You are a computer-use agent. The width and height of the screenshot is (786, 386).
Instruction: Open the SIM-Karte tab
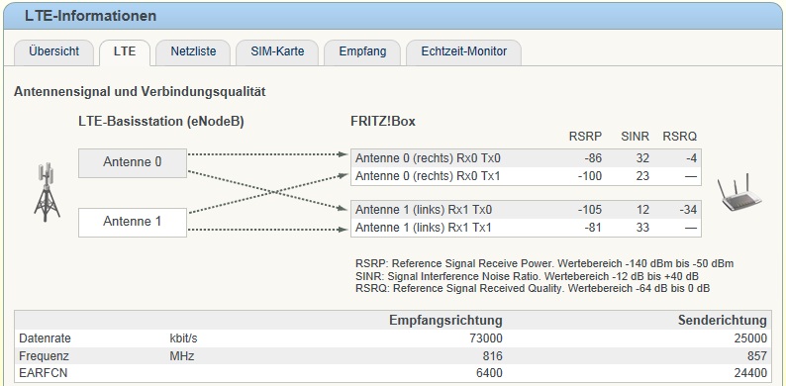[277, 52]
